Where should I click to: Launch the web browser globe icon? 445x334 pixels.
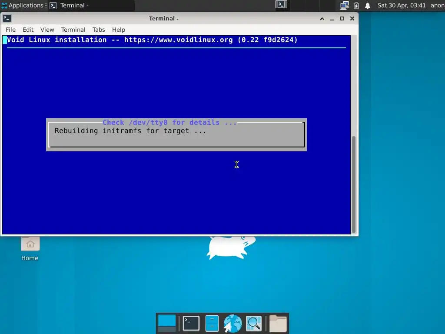click(232, 324)
